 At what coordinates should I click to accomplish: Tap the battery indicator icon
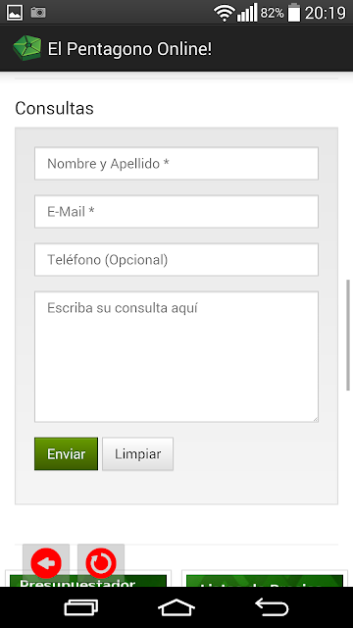pyautogui.click(x=294, y=13)
